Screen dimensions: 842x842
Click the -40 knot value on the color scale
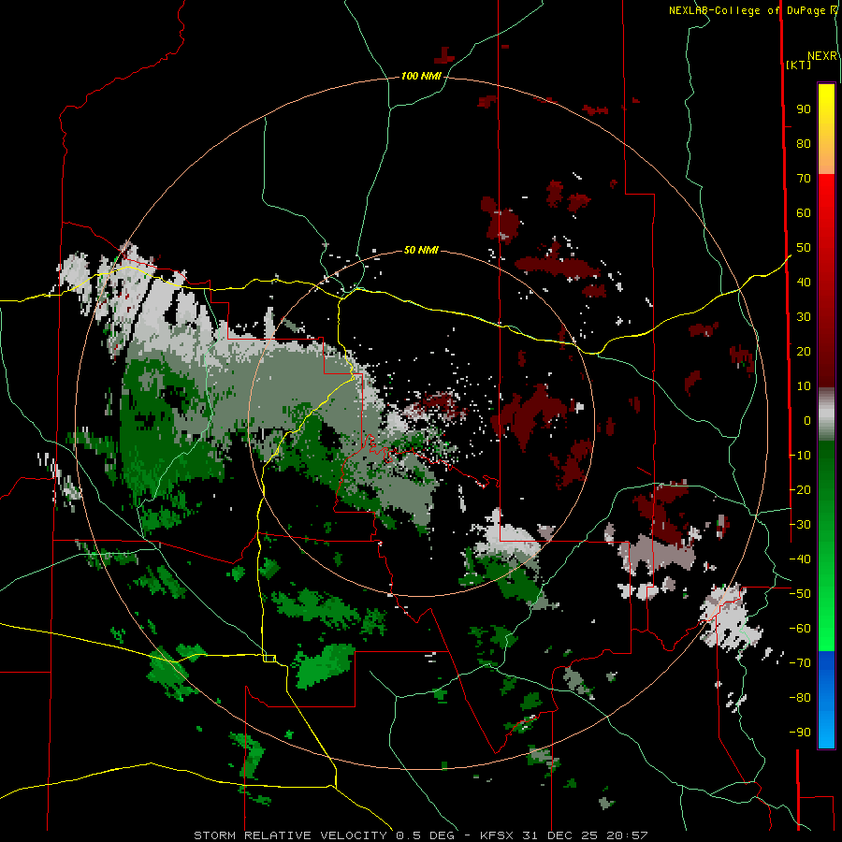click(x=800, y=559)
